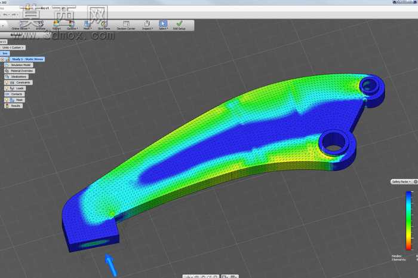The width and height of the screenshot is (418, 278).
Task: Expand the Select toolbar dropdown arrow
Action: point(167,29)
